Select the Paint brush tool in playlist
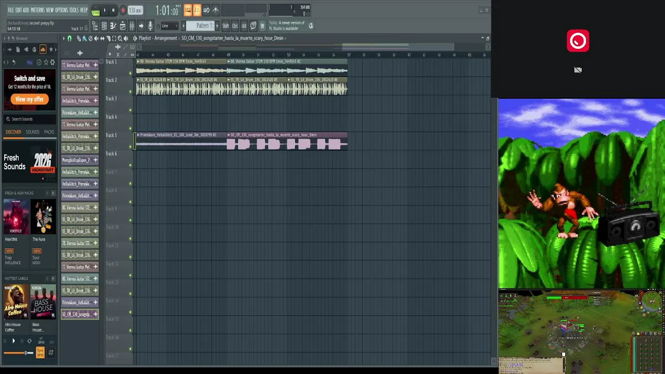 click(x=84, y=38)
